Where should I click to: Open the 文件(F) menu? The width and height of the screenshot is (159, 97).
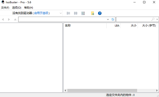(5, 8)
